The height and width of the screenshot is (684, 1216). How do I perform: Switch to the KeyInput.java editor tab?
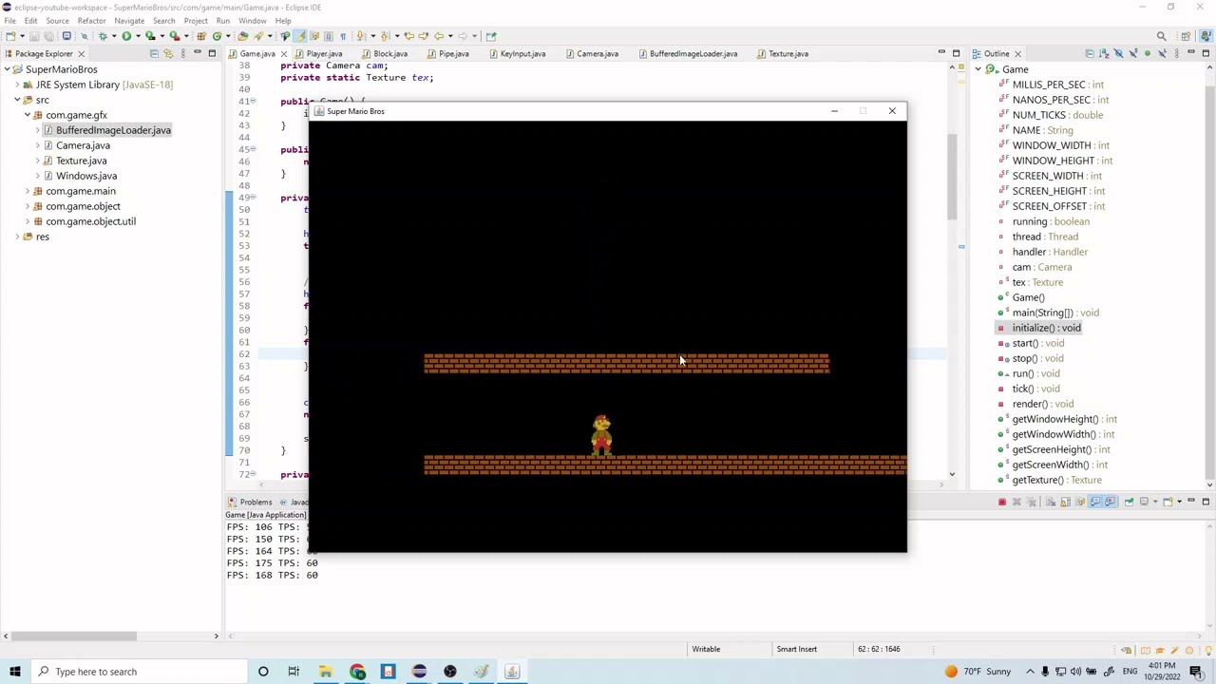522,54
